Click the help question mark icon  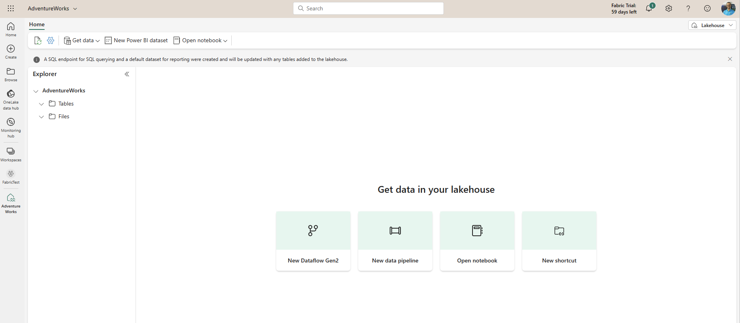coord(688,8)
